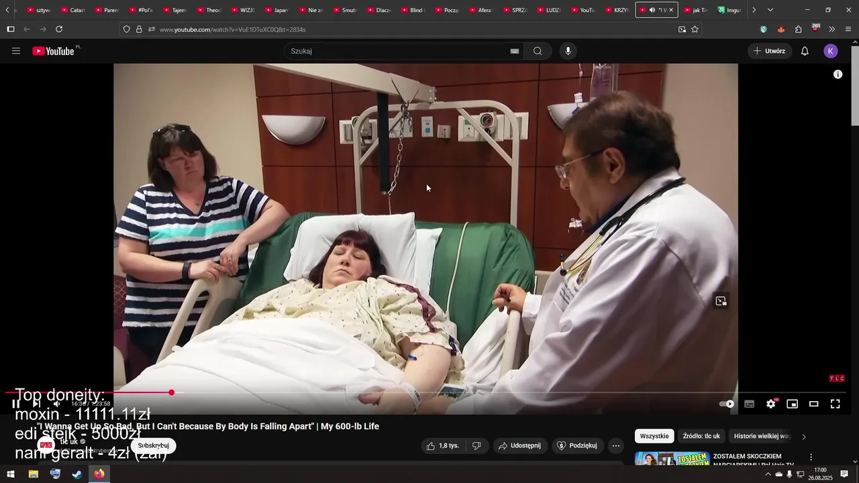Select the Źródło: tlc uk chip
The height and width of the screenshot is (483, 859).
701,436
